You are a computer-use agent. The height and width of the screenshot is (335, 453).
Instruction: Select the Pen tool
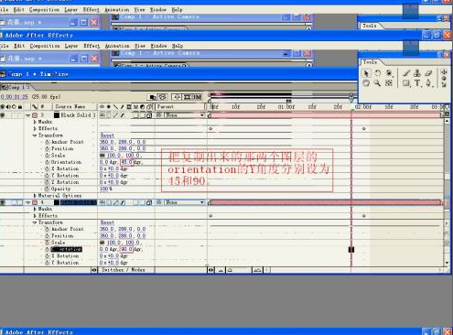click(428, 83)
